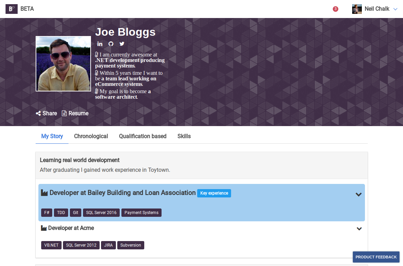The image size is (403, 266).
Task: Open Joe Bloggs' LinkedIn profile icon
Action: tap(100, 44)
